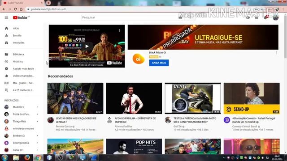Open Gu FZ6 channel name link
Viewport: 287px width, 161px height.
coord(178,127)
